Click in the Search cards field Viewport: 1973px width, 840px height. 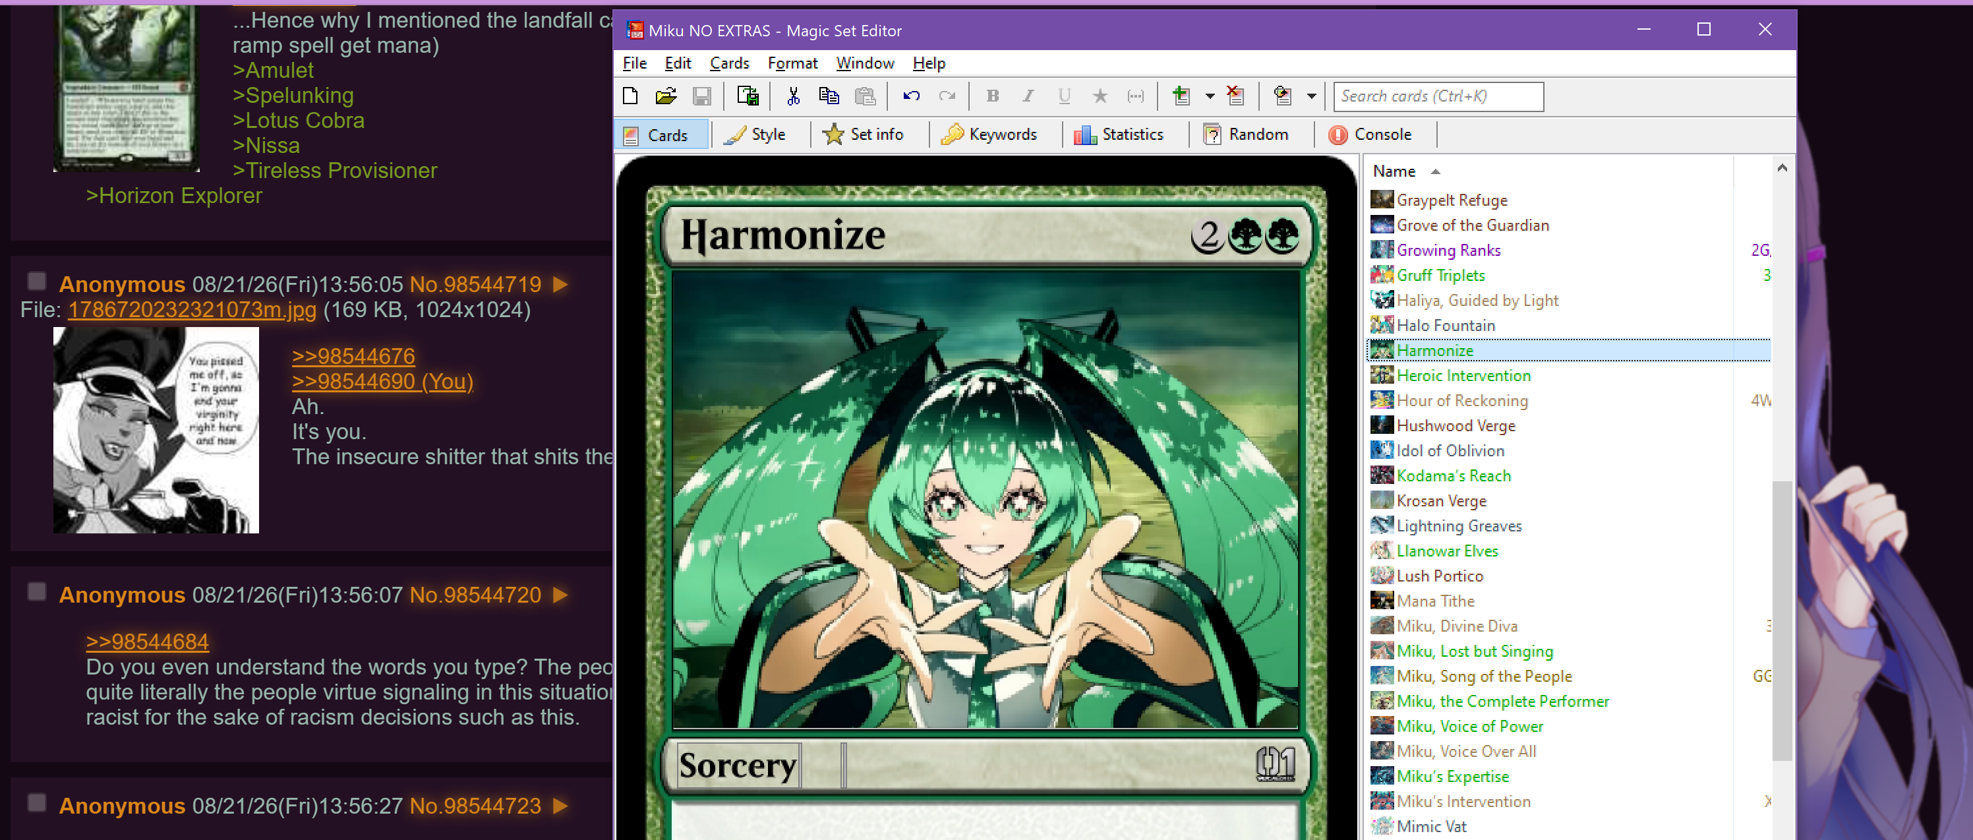[x=1438, y=96]
